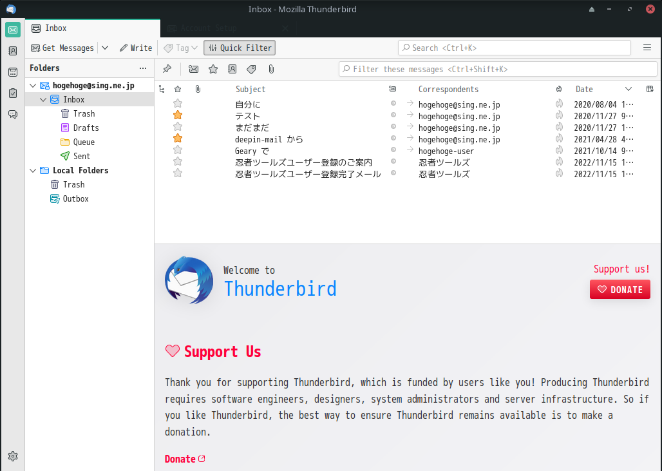
Task: Open the Calendar space
Action: pyautogui.click(x=13, y=72)
